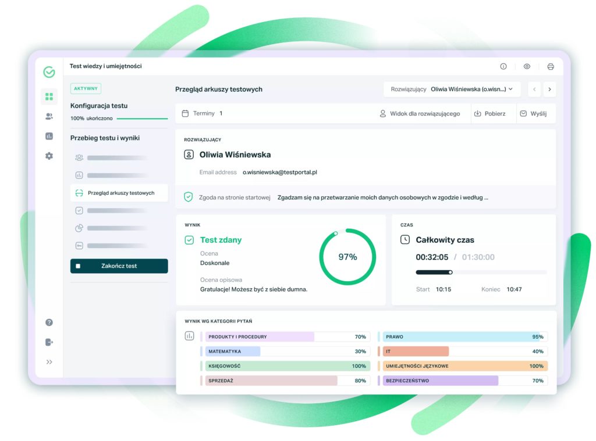Open settings gear icon in sidebar

point(49,156)
